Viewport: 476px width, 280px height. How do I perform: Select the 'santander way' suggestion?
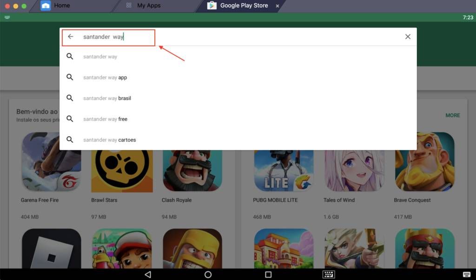238,57
